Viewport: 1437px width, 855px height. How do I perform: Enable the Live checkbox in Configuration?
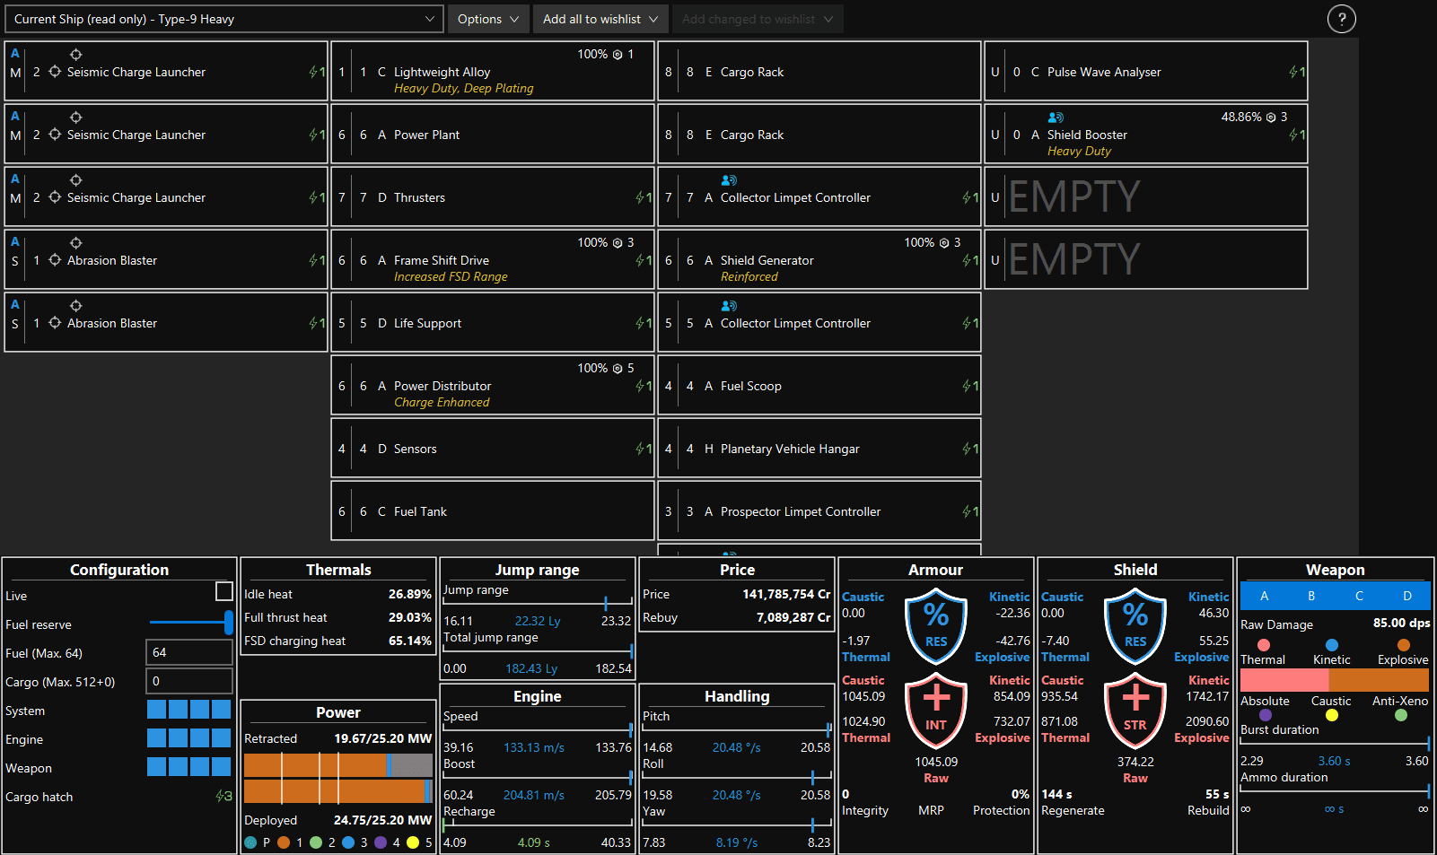(x=224, y=591)
